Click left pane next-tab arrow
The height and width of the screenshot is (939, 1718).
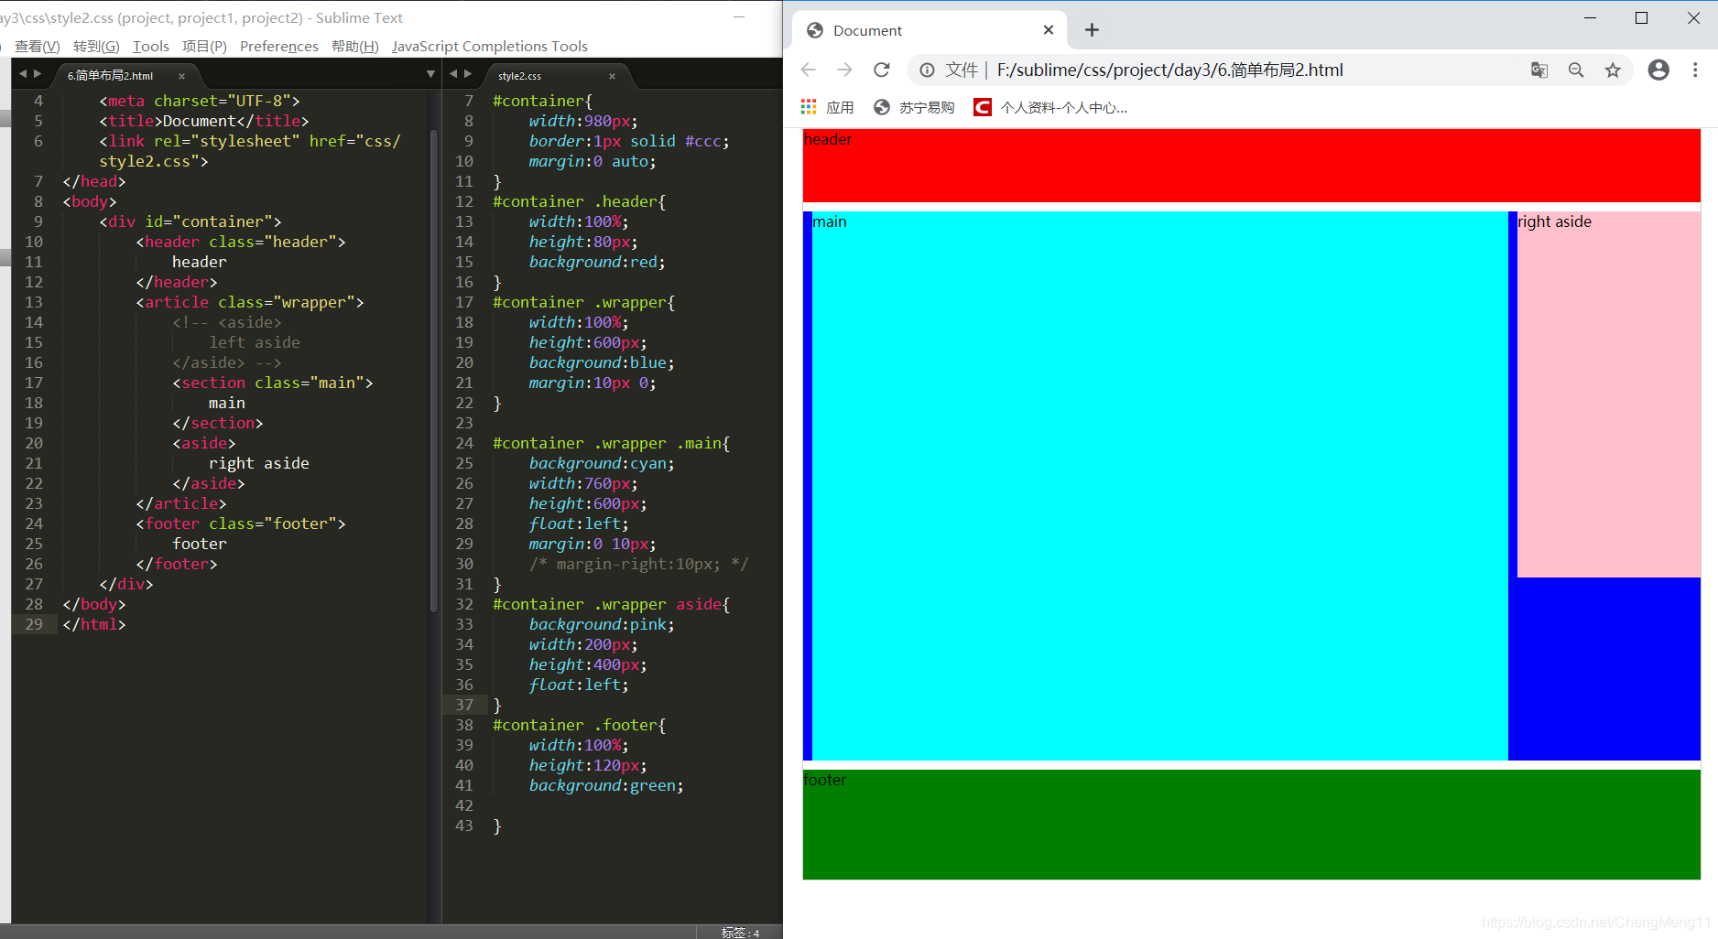click(38, 74)
